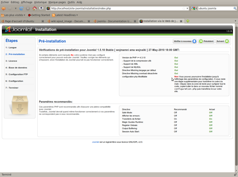This screenshot has height=177, width=238.
Task: Close the 'wiki:ajout_image' tab
Action: (89, 21)
